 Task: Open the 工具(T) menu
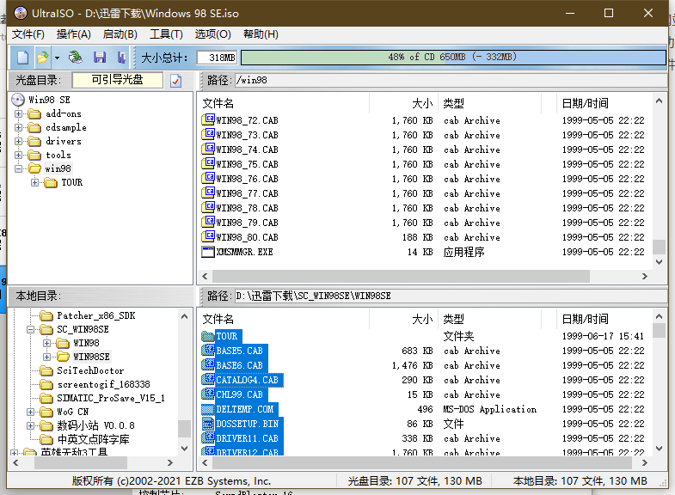(x=166, y=34)
